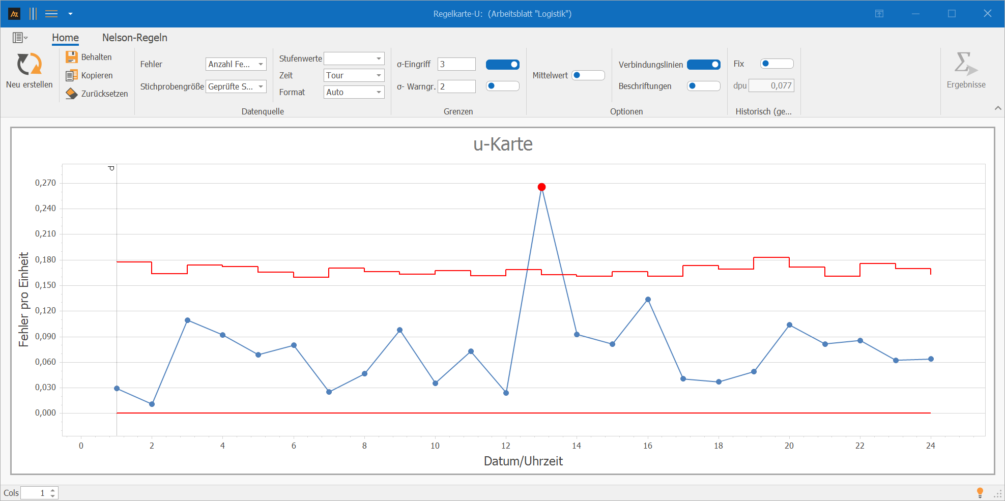Screen dimensions: 1005x501
Task: Disable the Verbindungslinien toggle
Action: coord(704,65)
